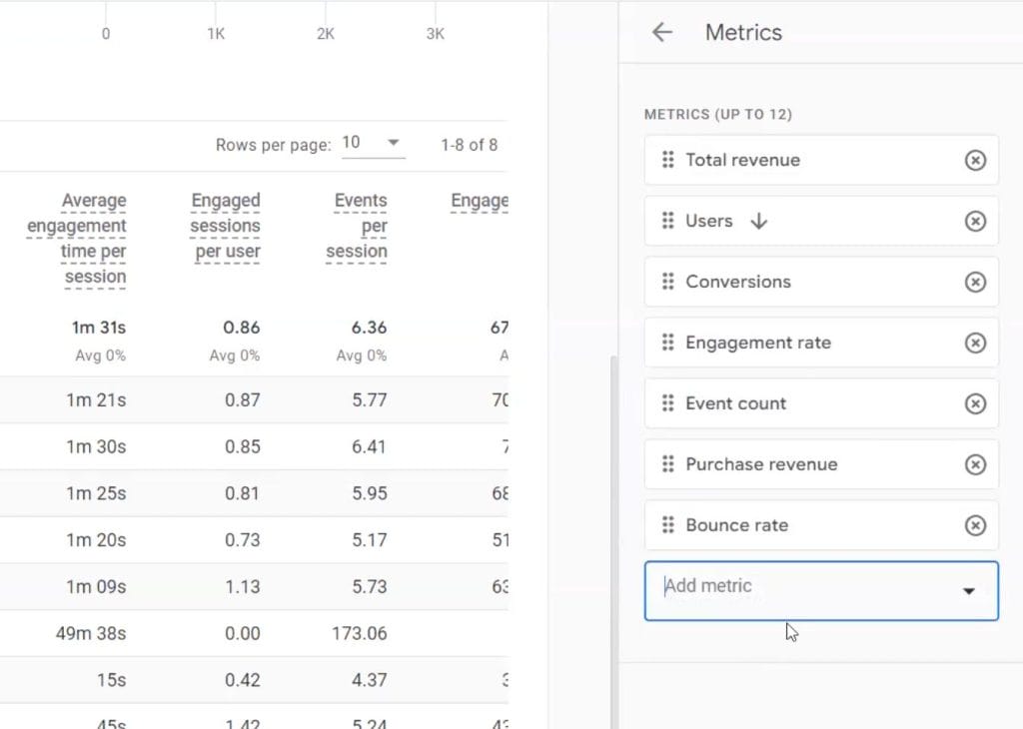Sort by Average engagement time per session
The width and height of the screenshot is (1023, 729).
(x=76, y=238)
